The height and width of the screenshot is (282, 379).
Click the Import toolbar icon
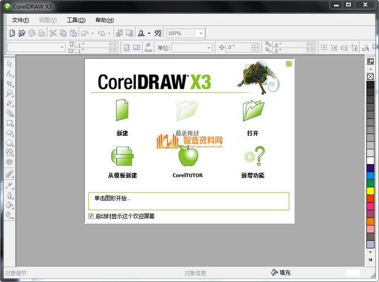(x=119, y=33)
